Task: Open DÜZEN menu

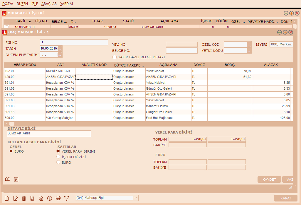Action: coord(22,4)
